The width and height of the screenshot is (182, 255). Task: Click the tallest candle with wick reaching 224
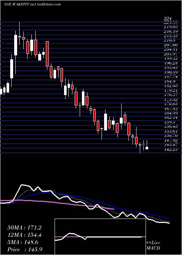click(x=20, y=33)
